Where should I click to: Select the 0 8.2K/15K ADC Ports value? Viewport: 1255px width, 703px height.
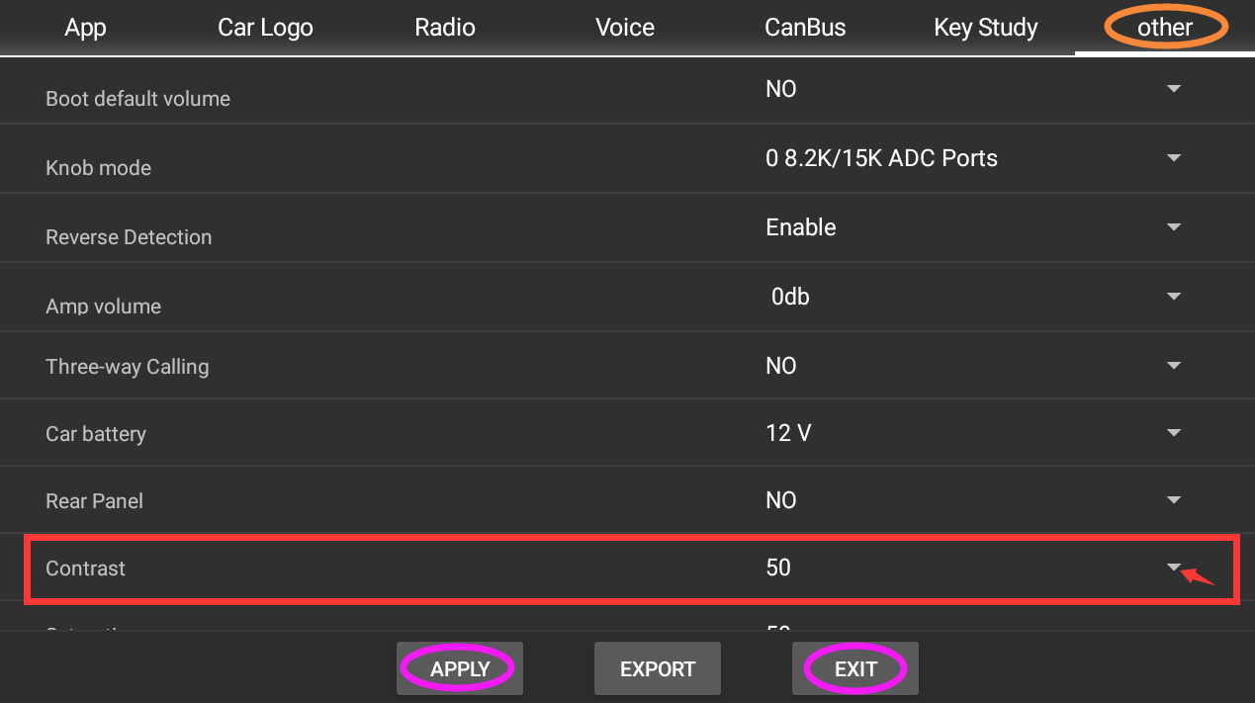881,158
